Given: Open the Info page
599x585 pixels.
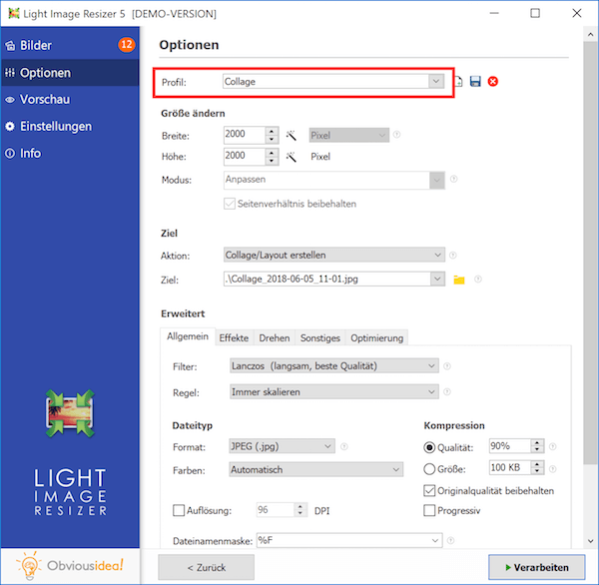Looking at the screenshot, I should tap(70, 153).
